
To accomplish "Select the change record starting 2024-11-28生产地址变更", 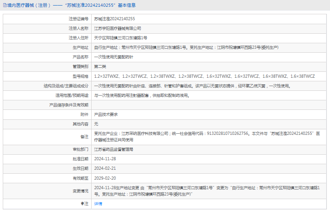I will [207, 191].
